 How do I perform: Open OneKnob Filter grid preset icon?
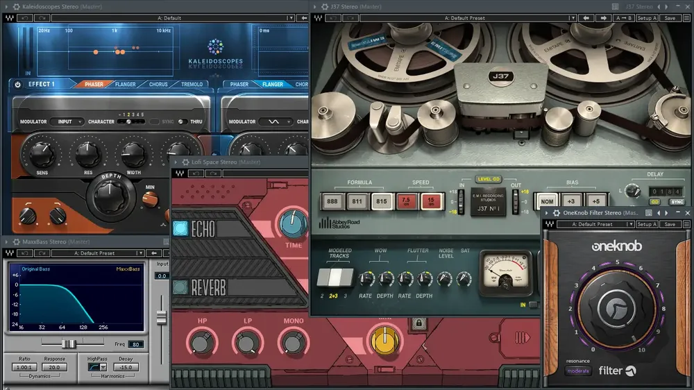point(648,213)
